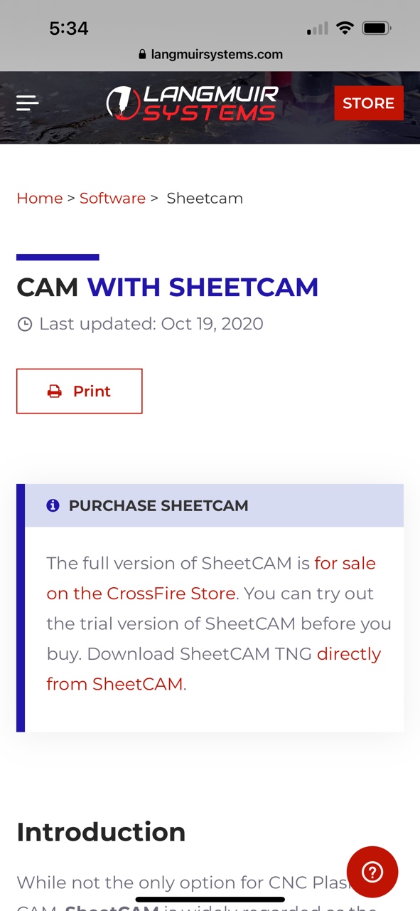
Task: Open the STORE button
Action: tap(369, 103)
